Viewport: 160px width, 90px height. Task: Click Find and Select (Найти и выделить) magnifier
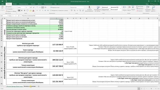point(153,8)
